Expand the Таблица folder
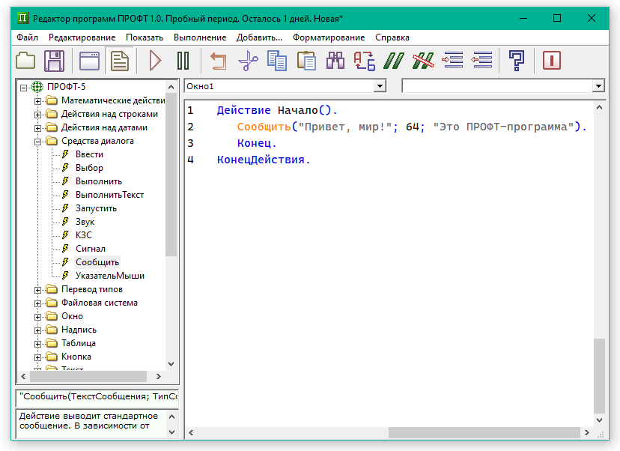Viewport: 620px width, 451px height. tap(37, 344)
